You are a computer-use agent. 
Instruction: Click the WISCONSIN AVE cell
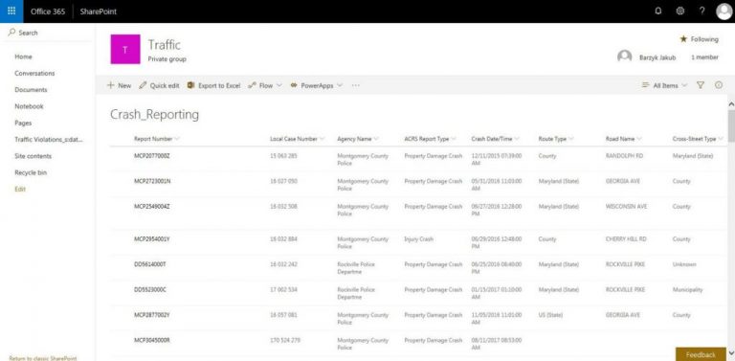click(x=626, y=206)
